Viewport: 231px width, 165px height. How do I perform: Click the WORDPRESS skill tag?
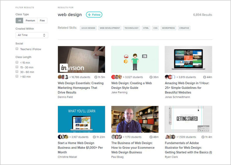pos(168,28)
